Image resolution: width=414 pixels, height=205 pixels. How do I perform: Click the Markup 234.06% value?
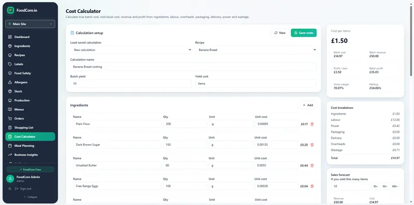click(375, 88)
